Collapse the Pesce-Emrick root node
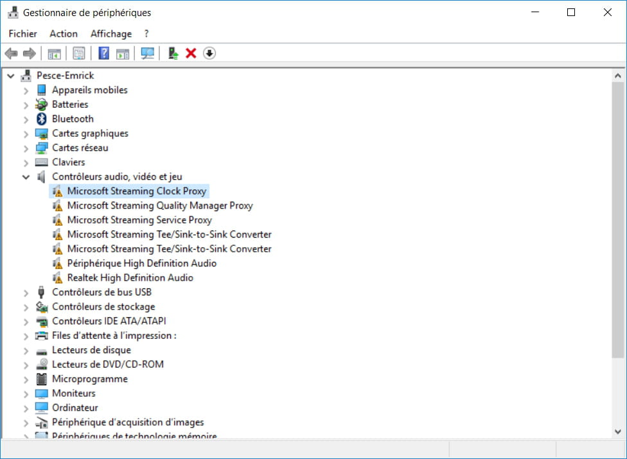The width and height of the screenshot is (627, 459). click(11, 76)
